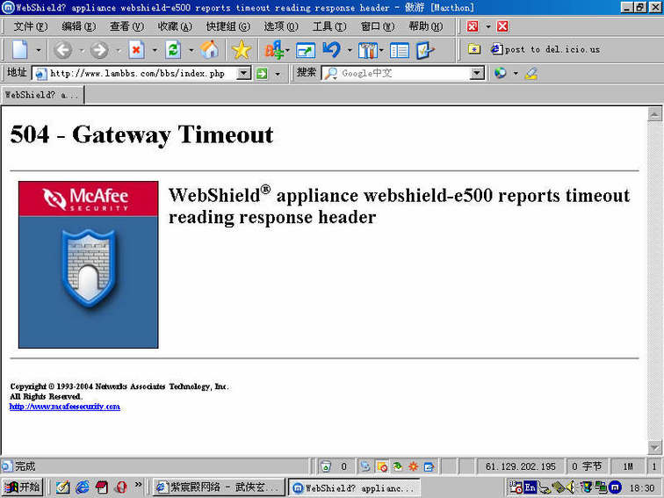The height and width of the screenshot is (498, 664).
Task: Open the 收藏(A) menu
Action: pos(175,26)
